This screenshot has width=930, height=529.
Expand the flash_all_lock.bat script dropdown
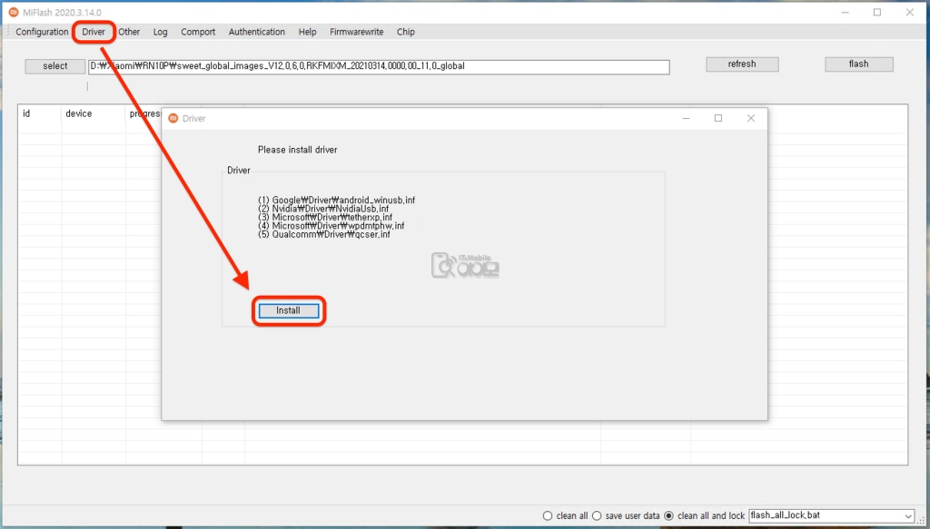(908, 516)
